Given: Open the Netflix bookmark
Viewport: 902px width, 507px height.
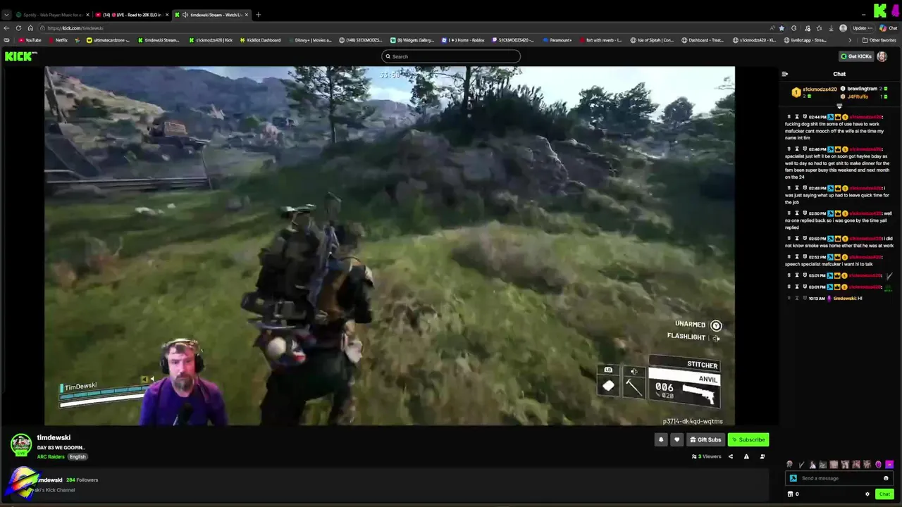Looking at the screenshot, I should click(57, 40).
